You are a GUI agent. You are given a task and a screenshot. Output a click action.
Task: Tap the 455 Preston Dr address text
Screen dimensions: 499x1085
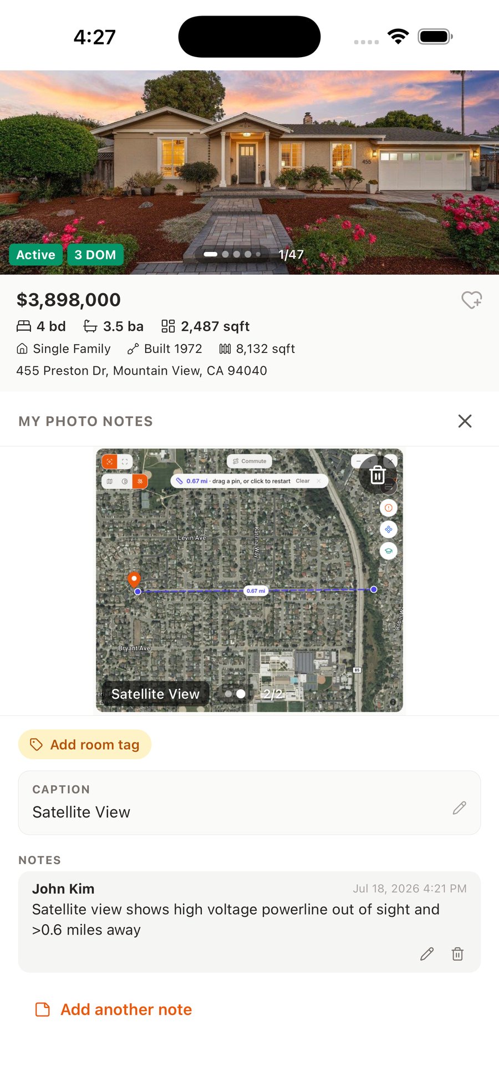(x=141, y=371)
